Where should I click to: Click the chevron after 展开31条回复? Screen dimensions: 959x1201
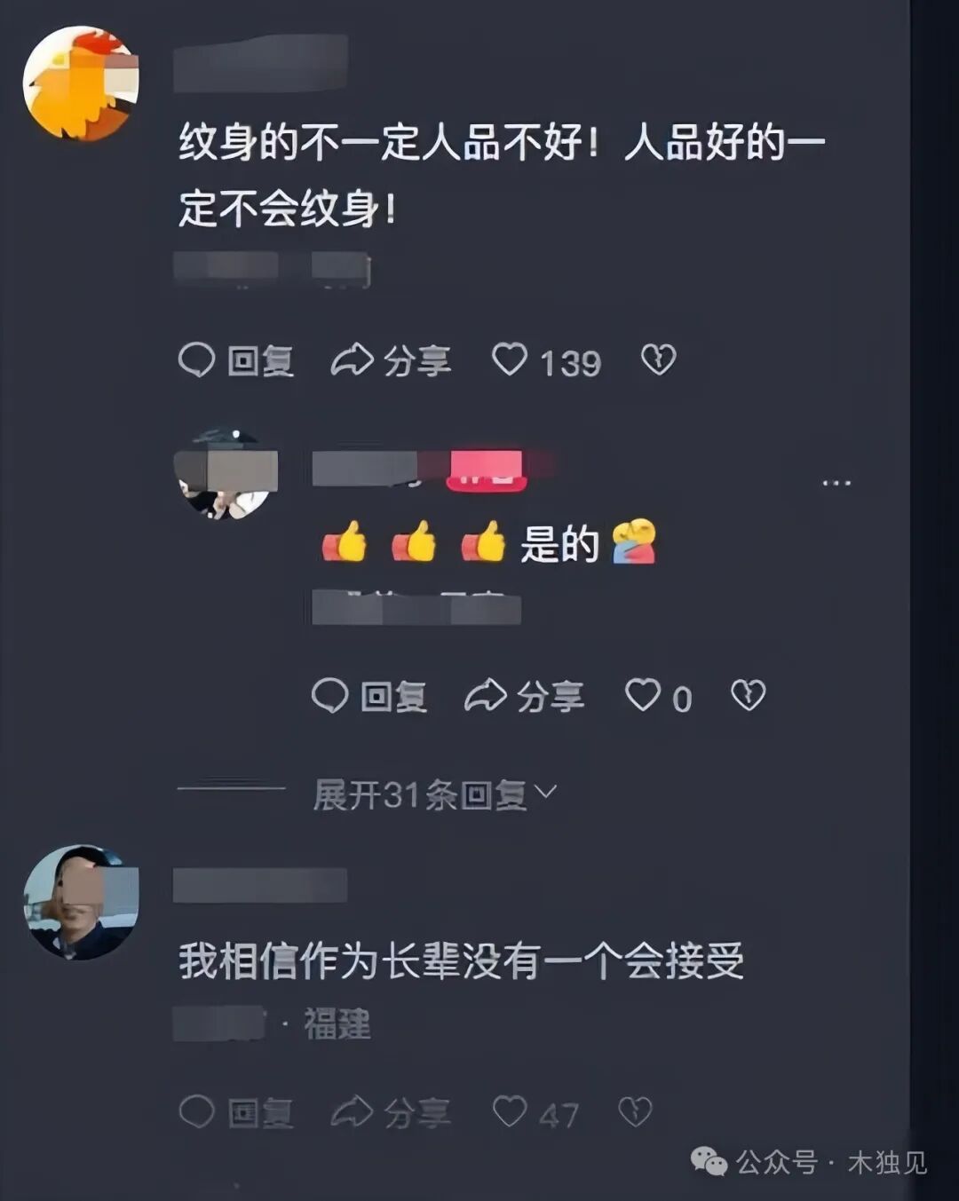point(546,791)
